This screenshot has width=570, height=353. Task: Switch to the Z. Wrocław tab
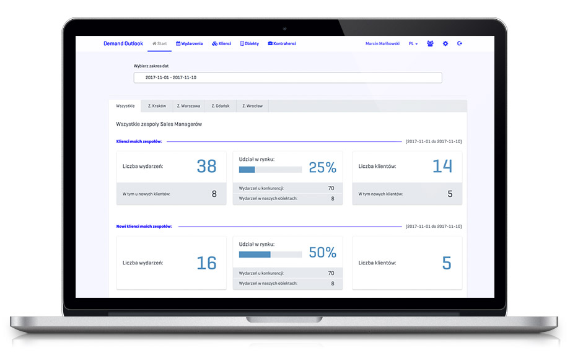point(252,106)
